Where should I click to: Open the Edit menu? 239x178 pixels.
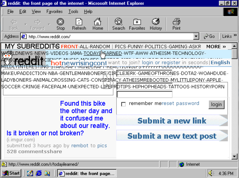23,12
